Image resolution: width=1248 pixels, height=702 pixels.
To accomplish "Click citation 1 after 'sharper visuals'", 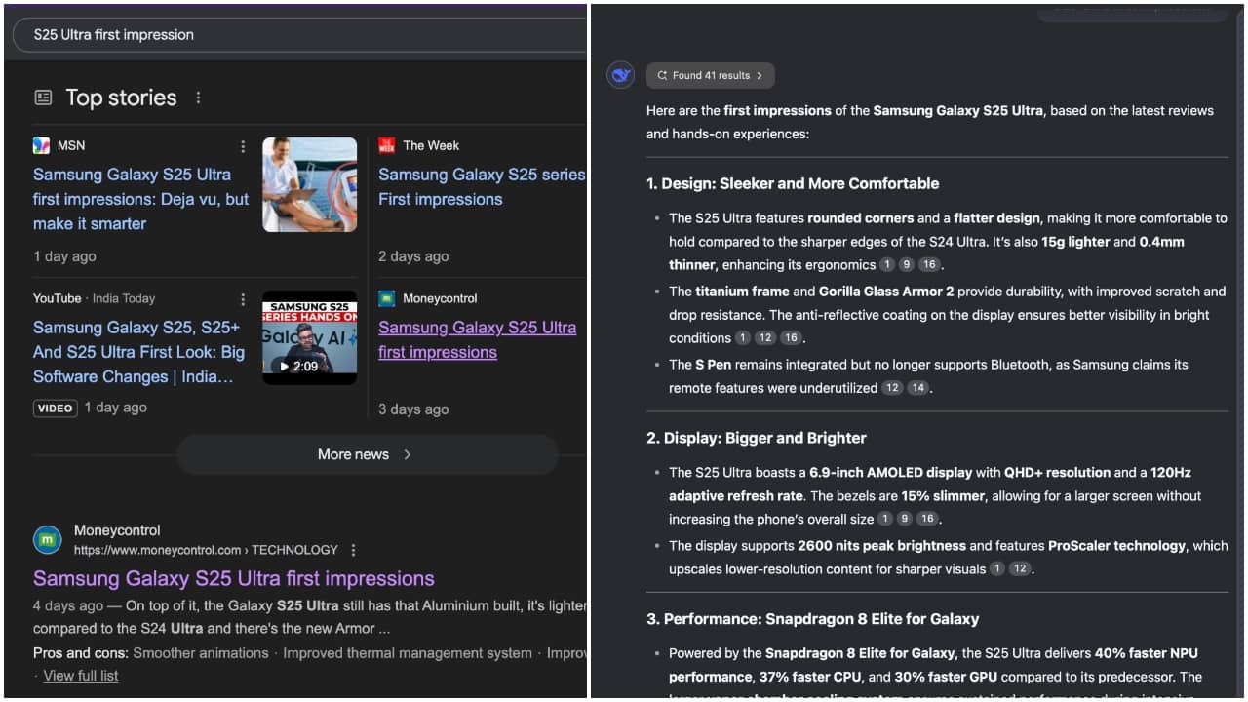I will [x=997, y=569].
